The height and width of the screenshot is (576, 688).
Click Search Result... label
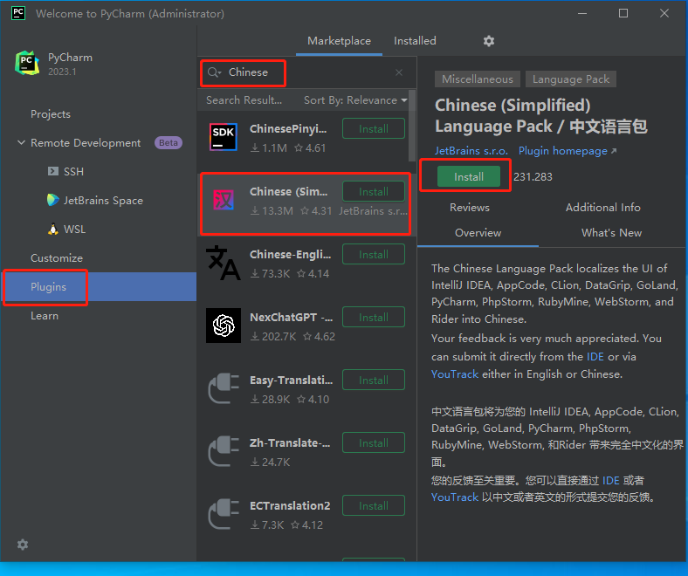244,100
